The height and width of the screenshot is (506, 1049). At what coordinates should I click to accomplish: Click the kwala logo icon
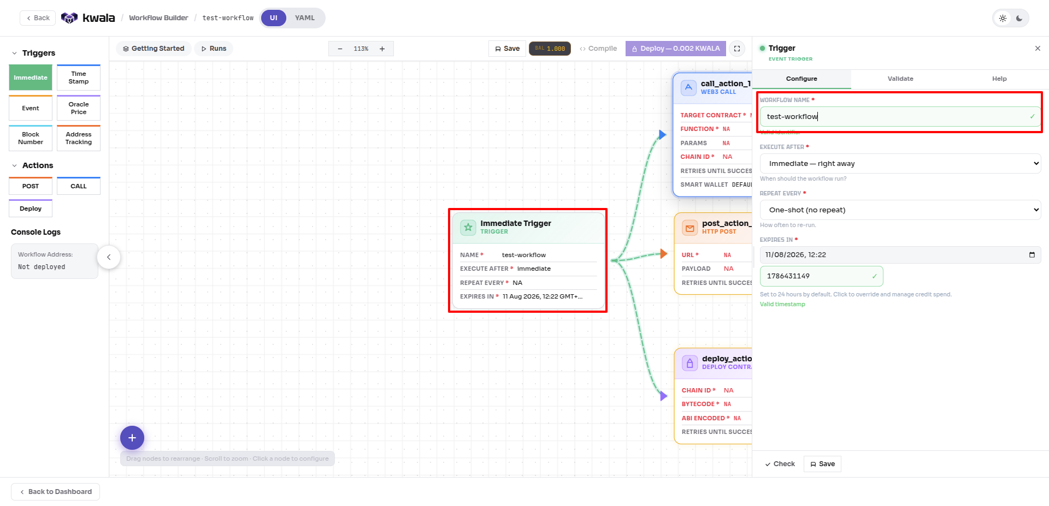(69, 18)
